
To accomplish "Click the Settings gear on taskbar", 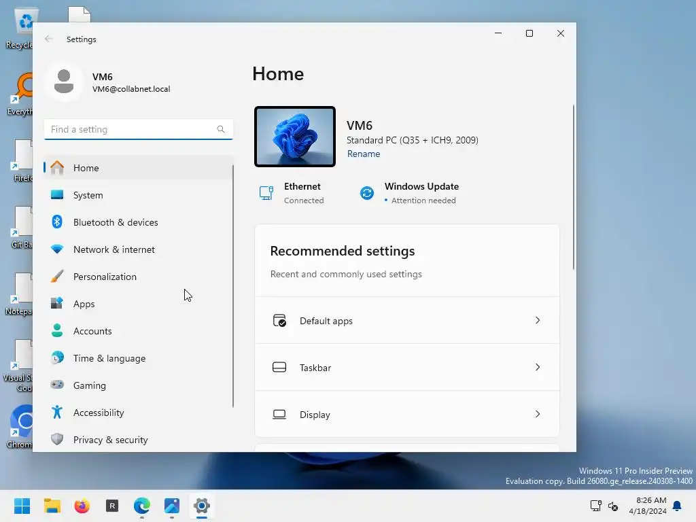I will (201, 506).
